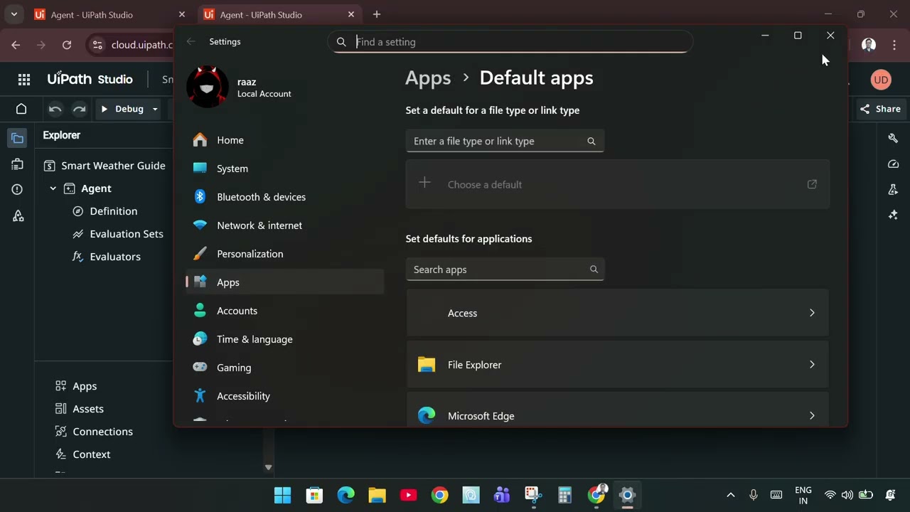Select Smart Weather Guide in Explorer
The image size is (910, 512).
105,166
